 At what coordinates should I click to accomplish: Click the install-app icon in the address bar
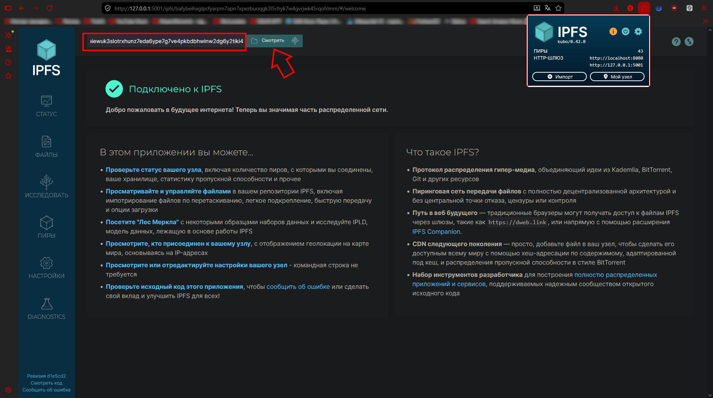[537, 8]
